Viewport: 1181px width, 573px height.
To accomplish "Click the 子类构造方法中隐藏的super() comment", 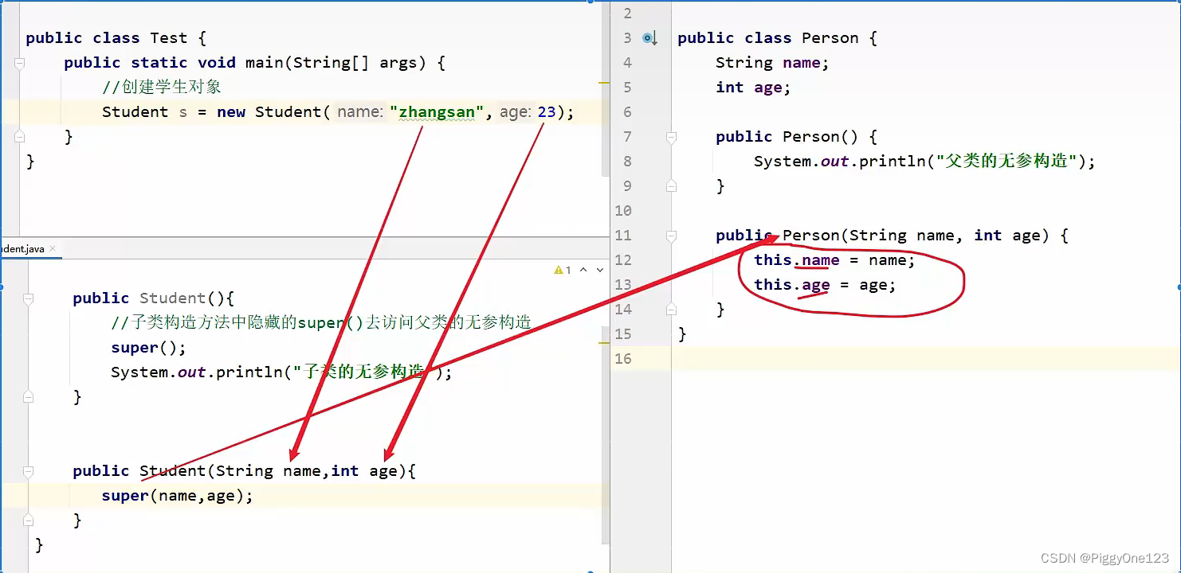I will 321,322.
